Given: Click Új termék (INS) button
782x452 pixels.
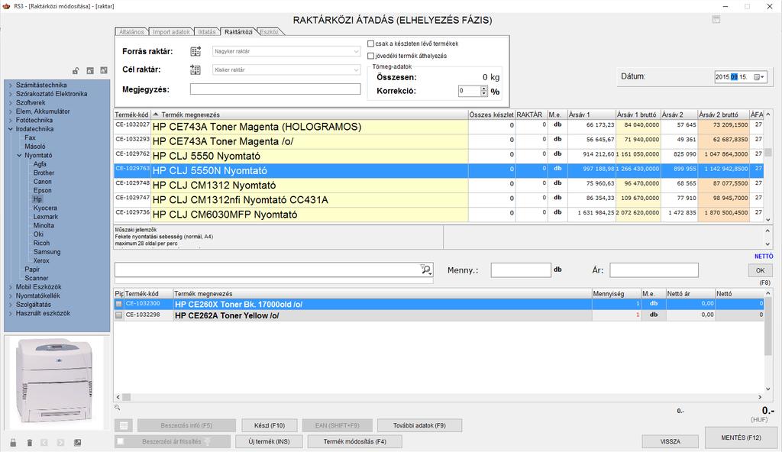Looking at the screenshot, I should pos(270,441).
